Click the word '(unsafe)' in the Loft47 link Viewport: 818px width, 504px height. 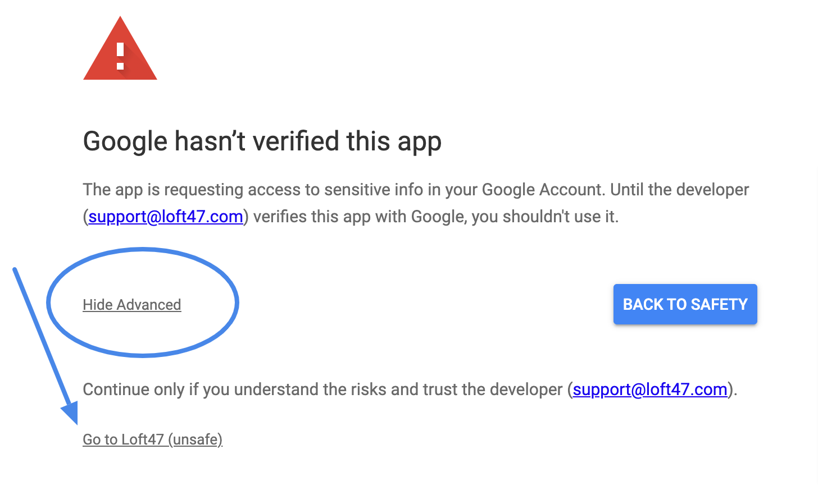[196, 439]
